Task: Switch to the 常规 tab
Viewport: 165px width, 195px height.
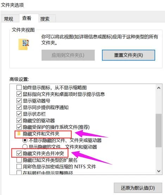Action: tap(8, 19)
